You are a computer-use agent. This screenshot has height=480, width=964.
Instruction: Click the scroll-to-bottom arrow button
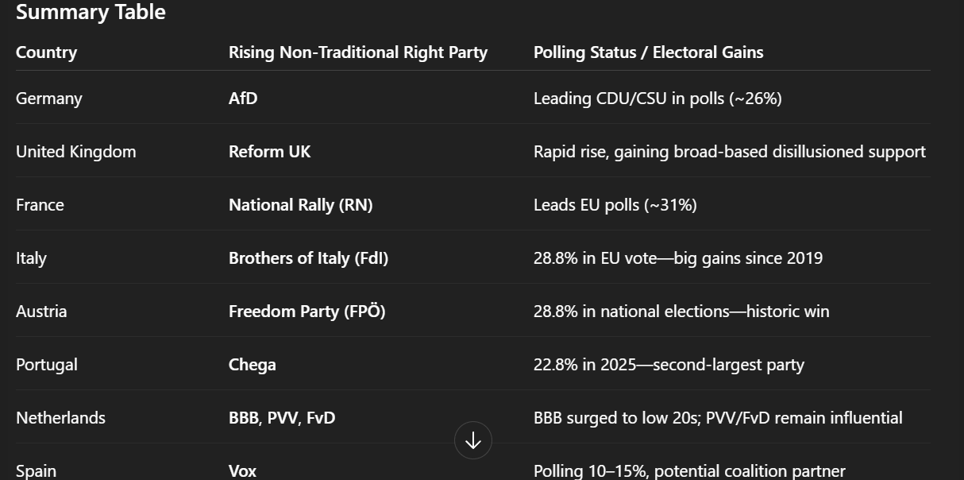pos(473,440)
